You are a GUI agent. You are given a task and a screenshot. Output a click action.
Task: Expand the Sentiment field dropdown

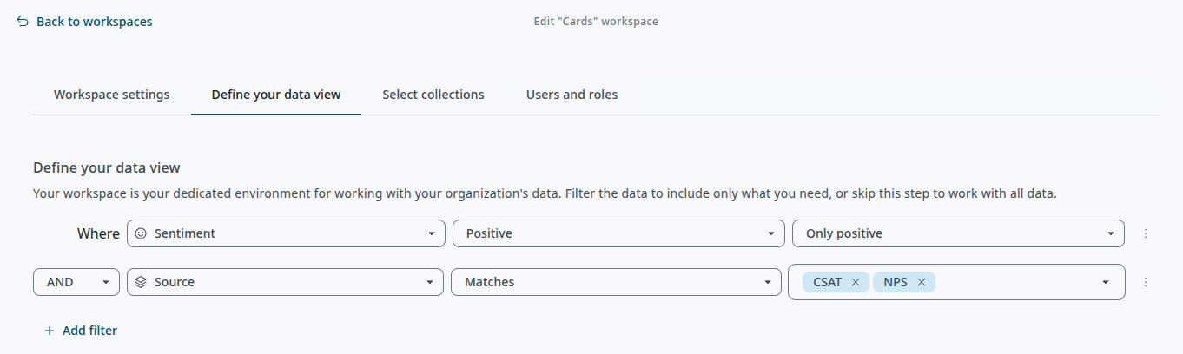pyautogui.click(x=432, y=233)
